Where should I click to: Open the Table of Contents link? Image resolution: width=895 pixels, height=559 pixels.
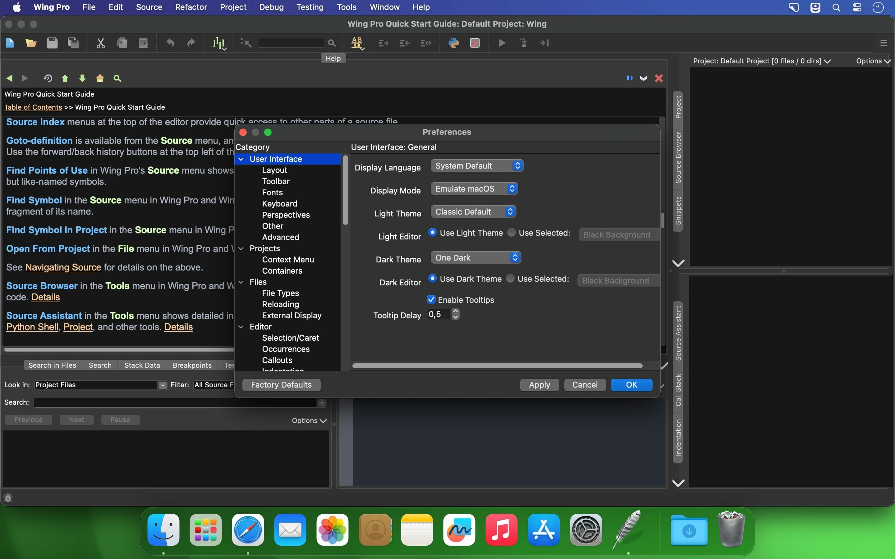point(33,107)
